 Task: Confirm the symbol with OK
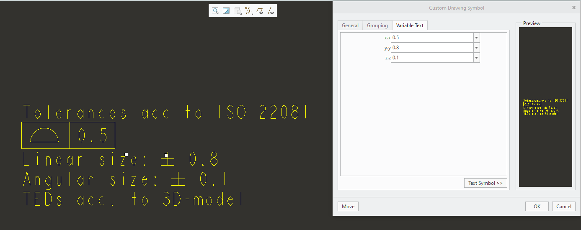(537, 206)
